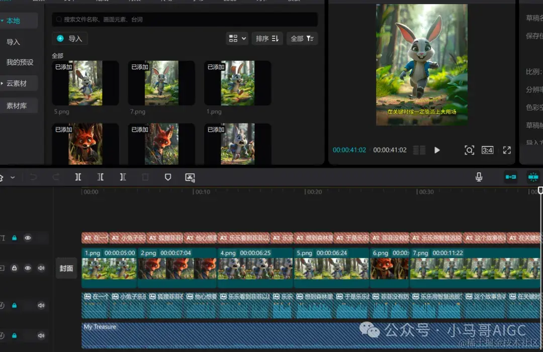The width and height of the screenshot is (543, 352).
Task: Select the My Treasure music clip
Action: click(311, 335)
